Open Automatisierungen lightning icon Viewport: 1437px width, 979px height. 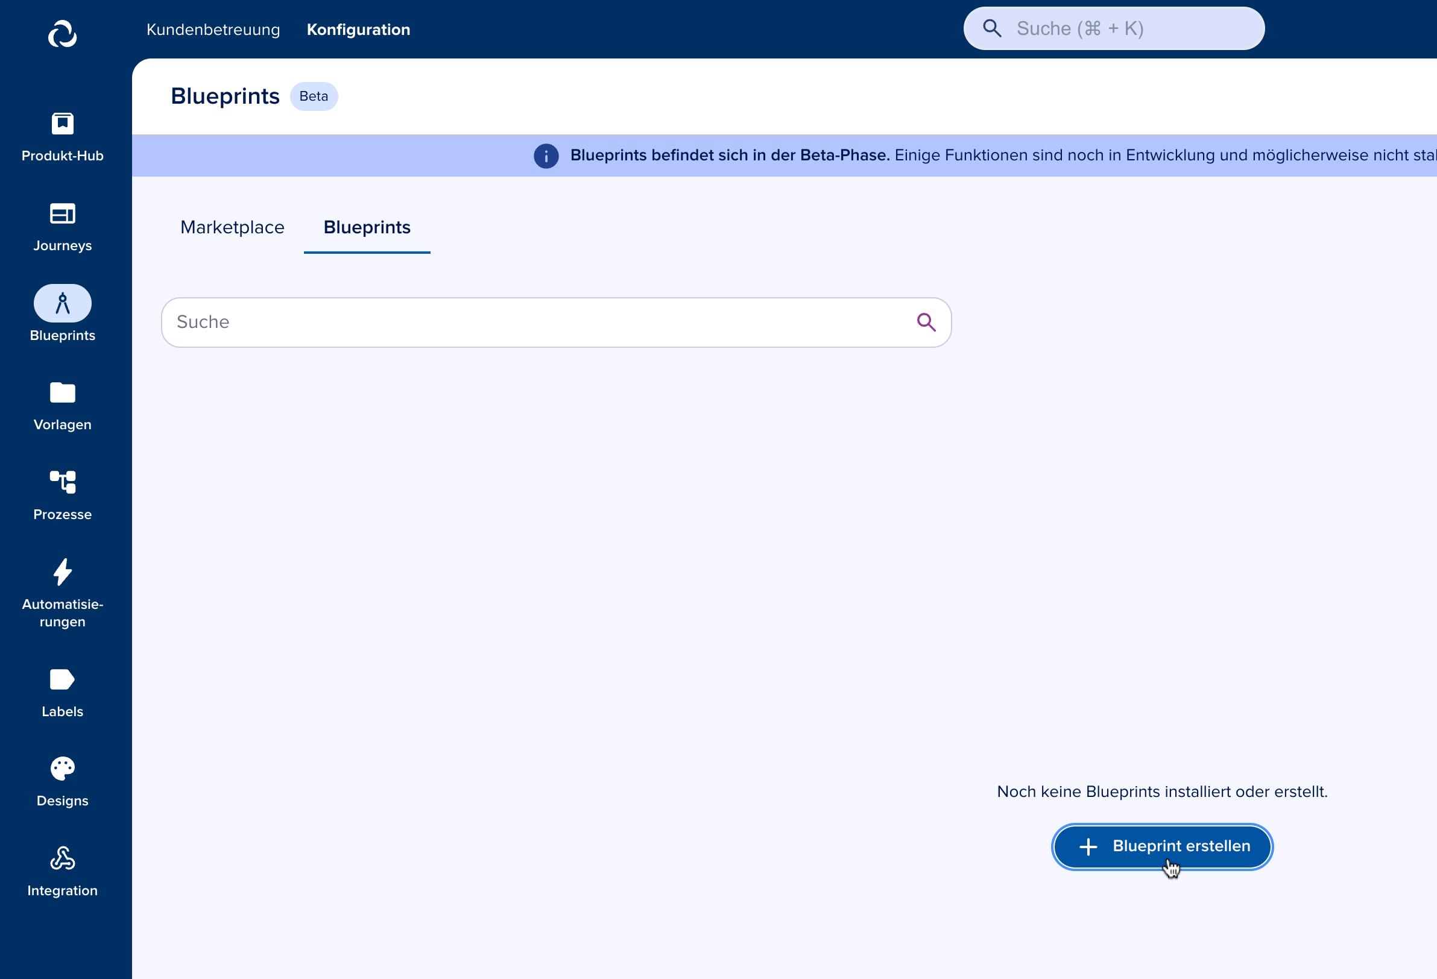[x=63, y=572]
